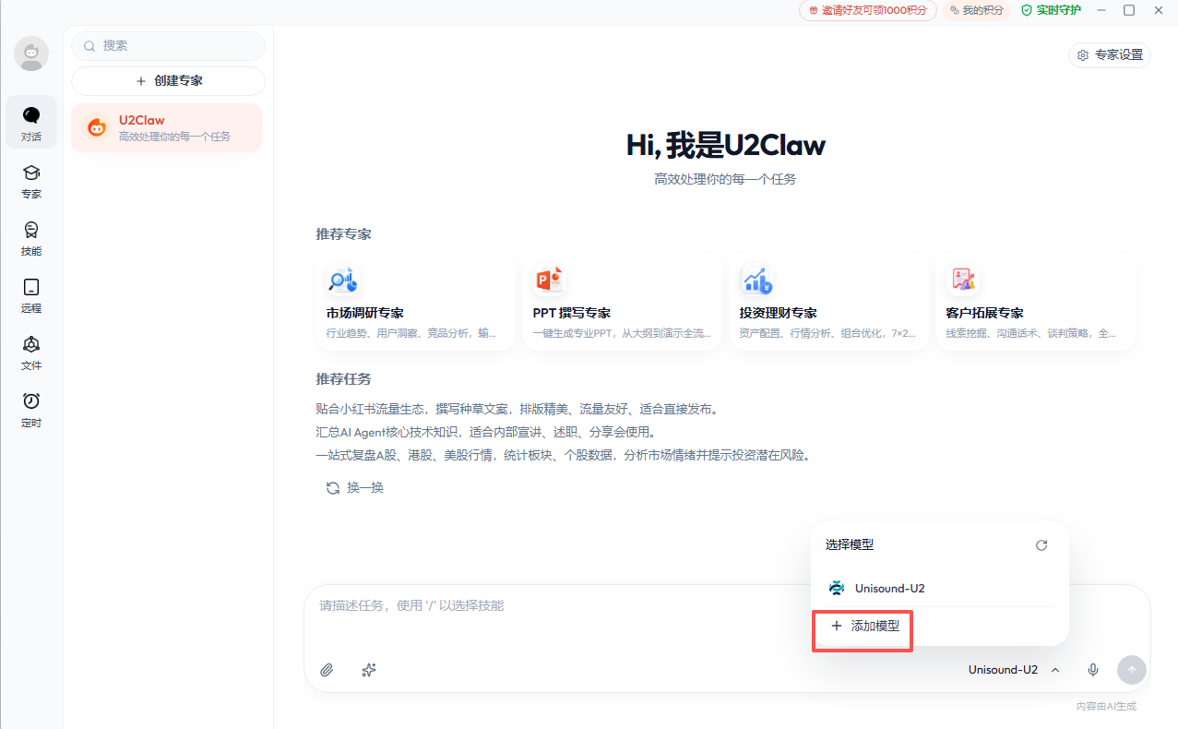Open the user avatar profile
The width and height of the screenshot is (1178, 729).
(x=31, y=54)
